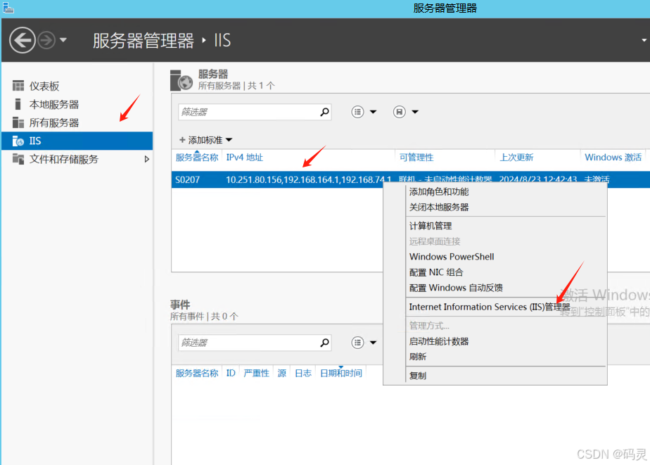This screenshot has height=465, width=650.
Task: Click the servers list options icon
Action: click(x=358, y=112)
